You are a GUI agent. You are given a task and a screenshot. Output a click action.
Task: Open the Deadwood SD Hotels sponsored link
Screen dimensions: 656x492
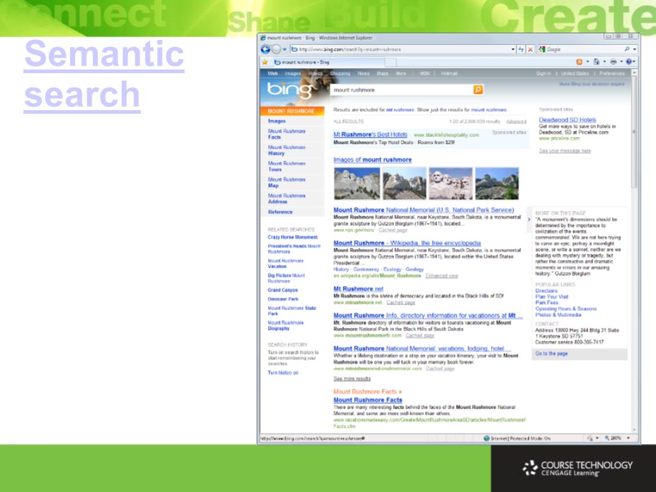pos(567,120)
